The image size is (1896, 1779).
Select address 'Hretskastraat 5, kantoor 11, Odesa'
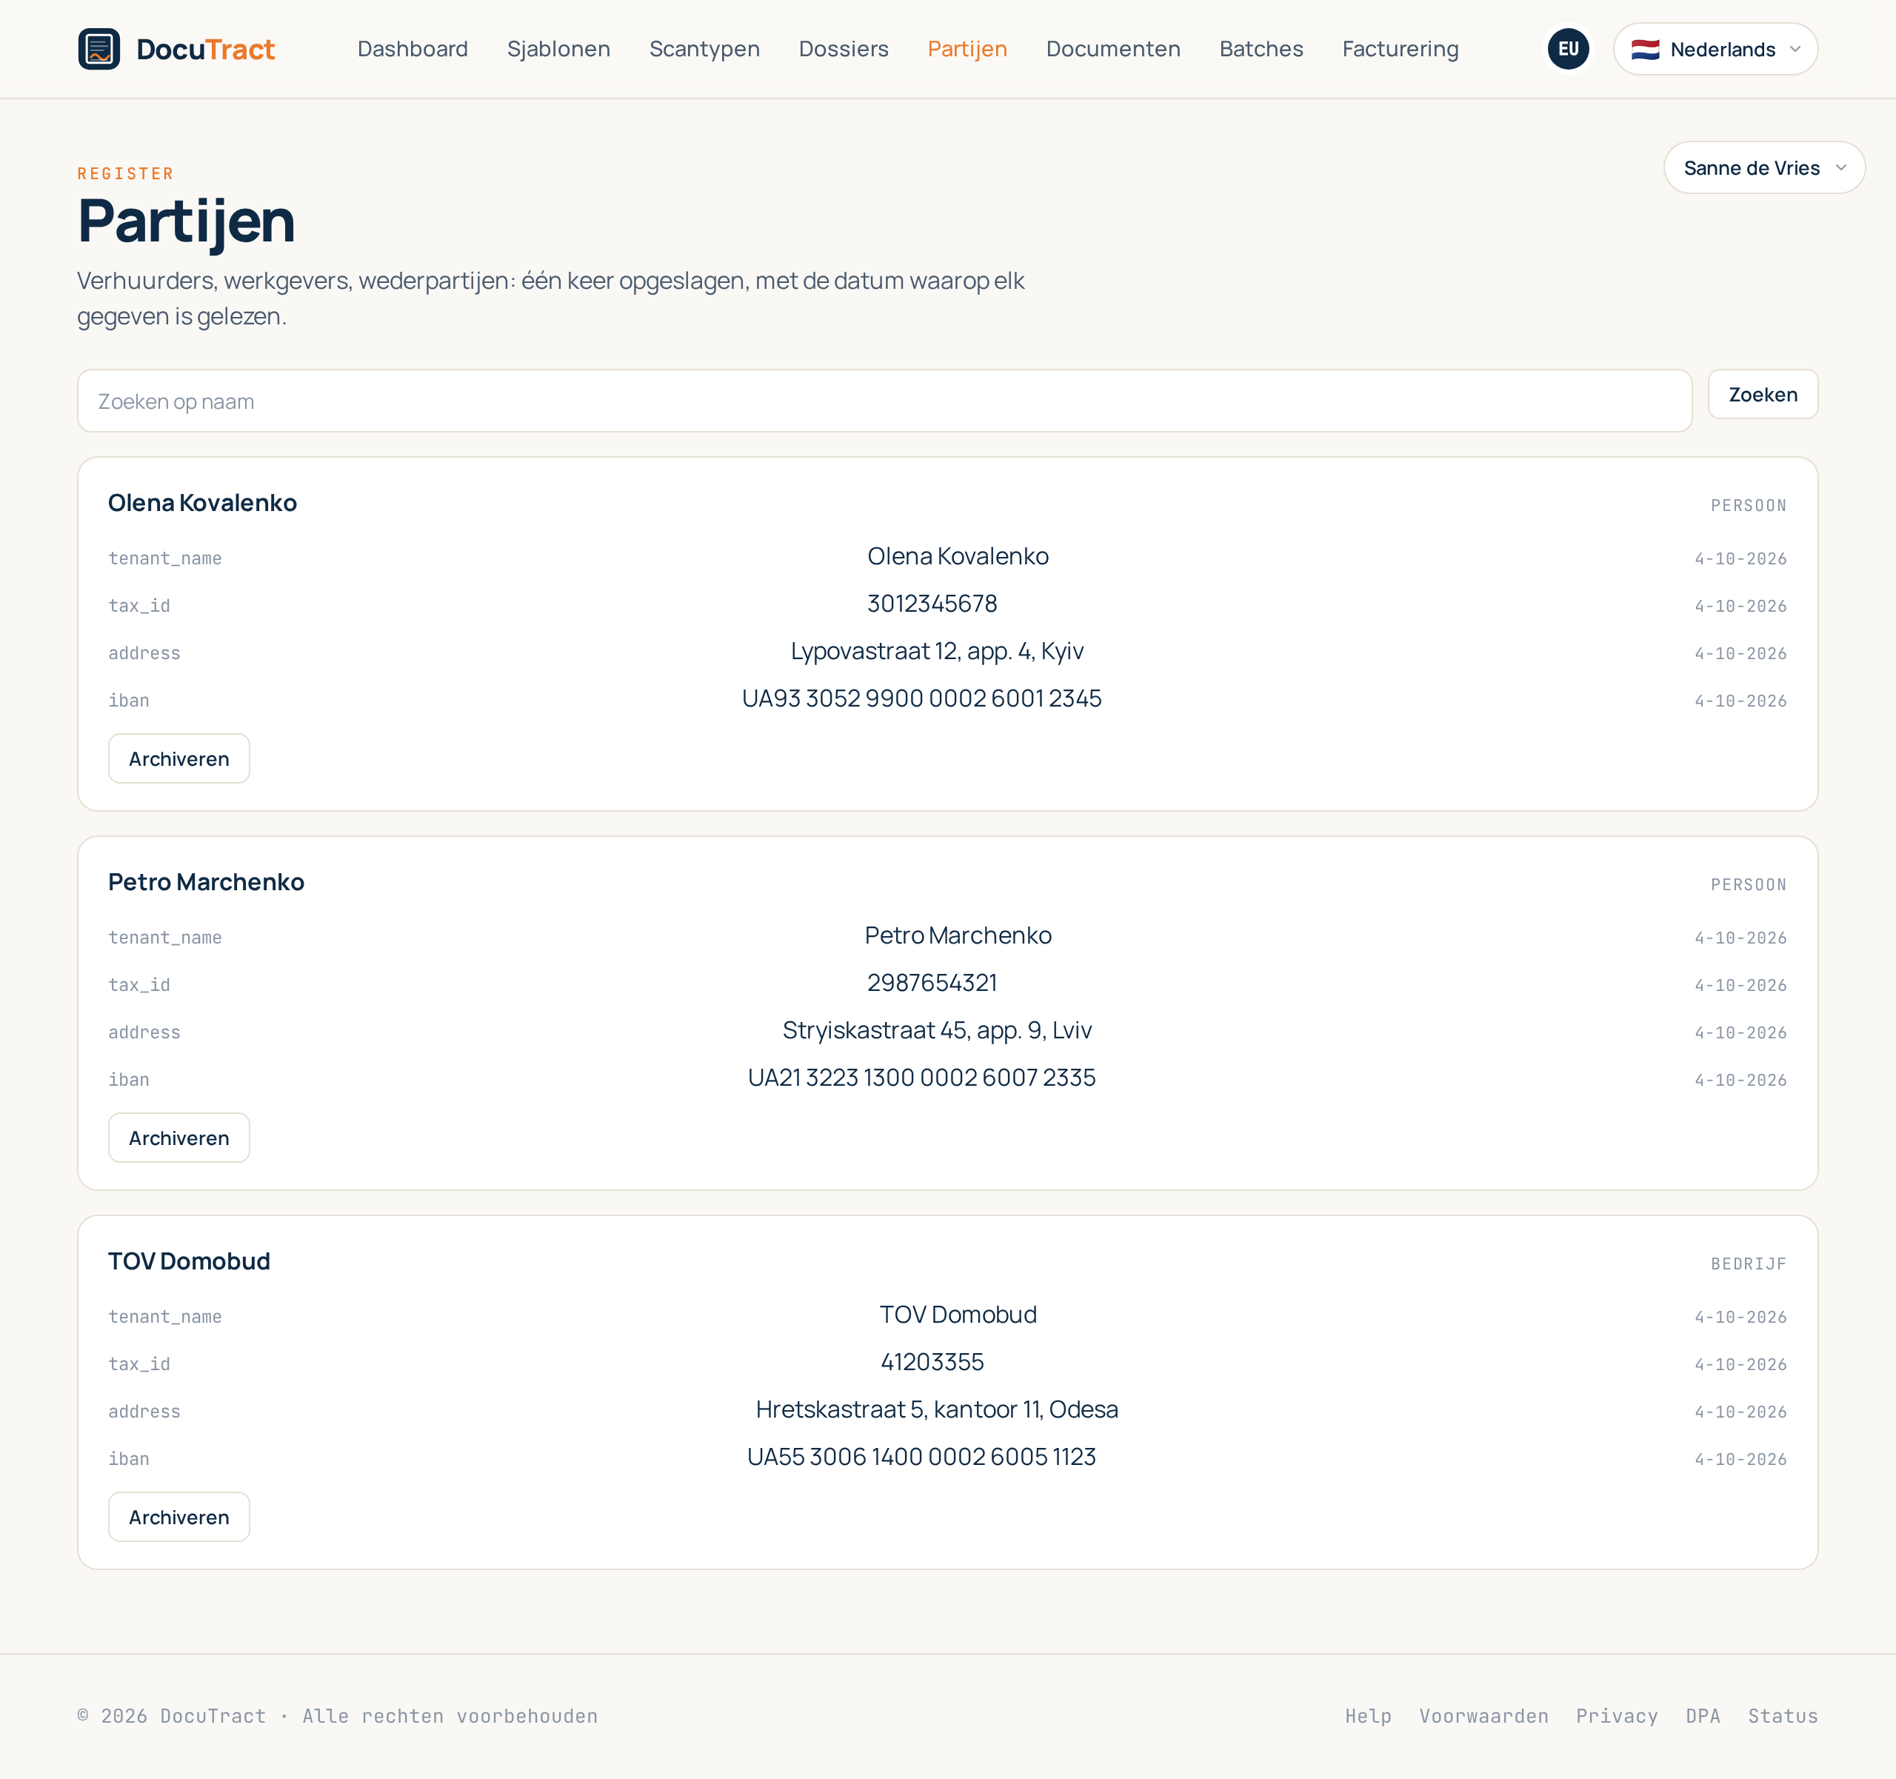click(937, 1410)
